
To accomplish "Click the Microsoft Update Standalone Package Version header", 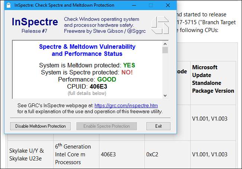I will [213, 79].
